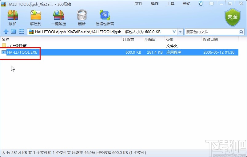Maximize the 360压缩 window
The width and height of the screenshot is (247, 157).
click(x=230, y=4)
